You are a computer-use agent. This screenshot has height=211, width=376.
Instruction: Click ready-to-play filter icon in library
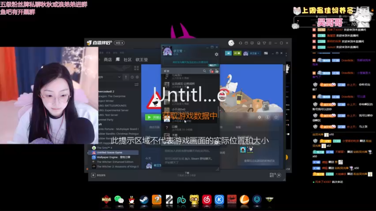click(x=137, y=77)
